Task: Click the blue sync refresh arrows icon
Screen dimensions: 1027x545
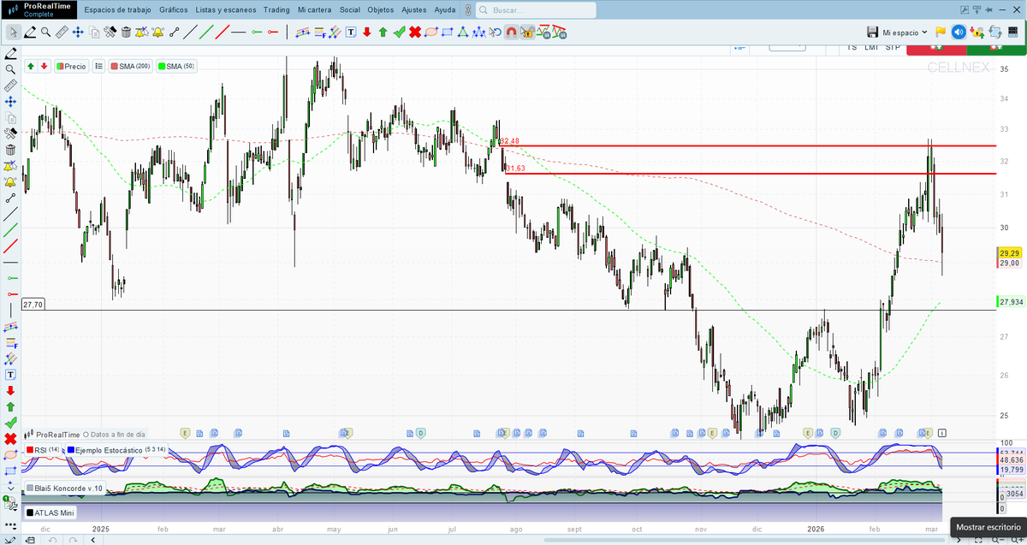Action: 995,32
